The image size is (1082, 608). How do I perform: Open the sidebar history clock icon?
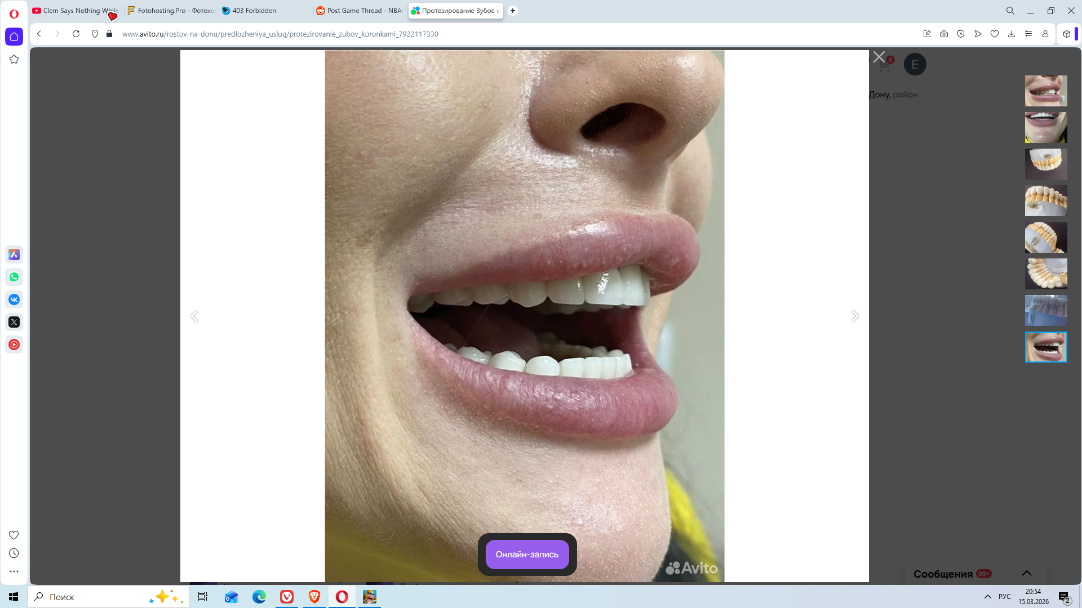click(x=14, y=553)
